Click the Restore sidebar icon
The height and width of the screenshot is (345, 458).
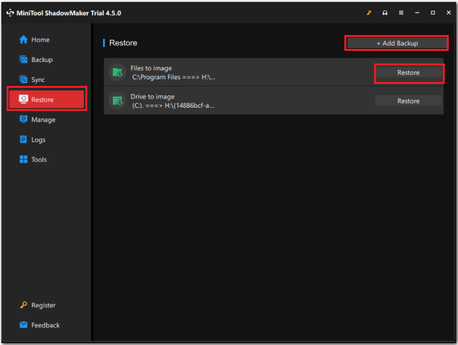click(x=23, y=99)
